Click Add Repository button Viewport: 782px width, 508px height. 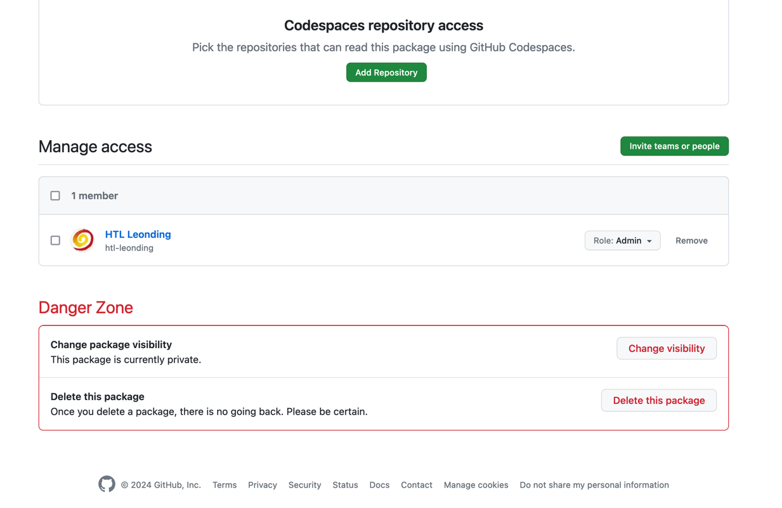click(386, 72)
